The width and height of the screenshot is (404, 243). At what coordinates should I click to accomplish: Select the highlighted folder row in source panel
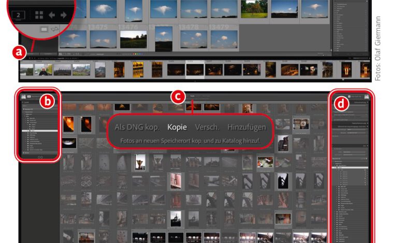(40, 131)
